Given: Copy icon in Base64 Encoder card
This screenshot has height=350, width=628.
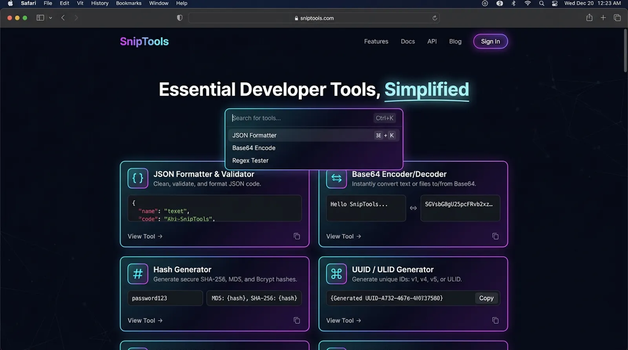Looking at the screenshot, I should coord(495,236).
